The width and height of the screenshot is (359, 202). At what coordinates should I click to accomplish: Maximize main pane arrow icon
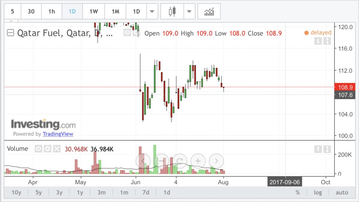[x=327, y=41]
